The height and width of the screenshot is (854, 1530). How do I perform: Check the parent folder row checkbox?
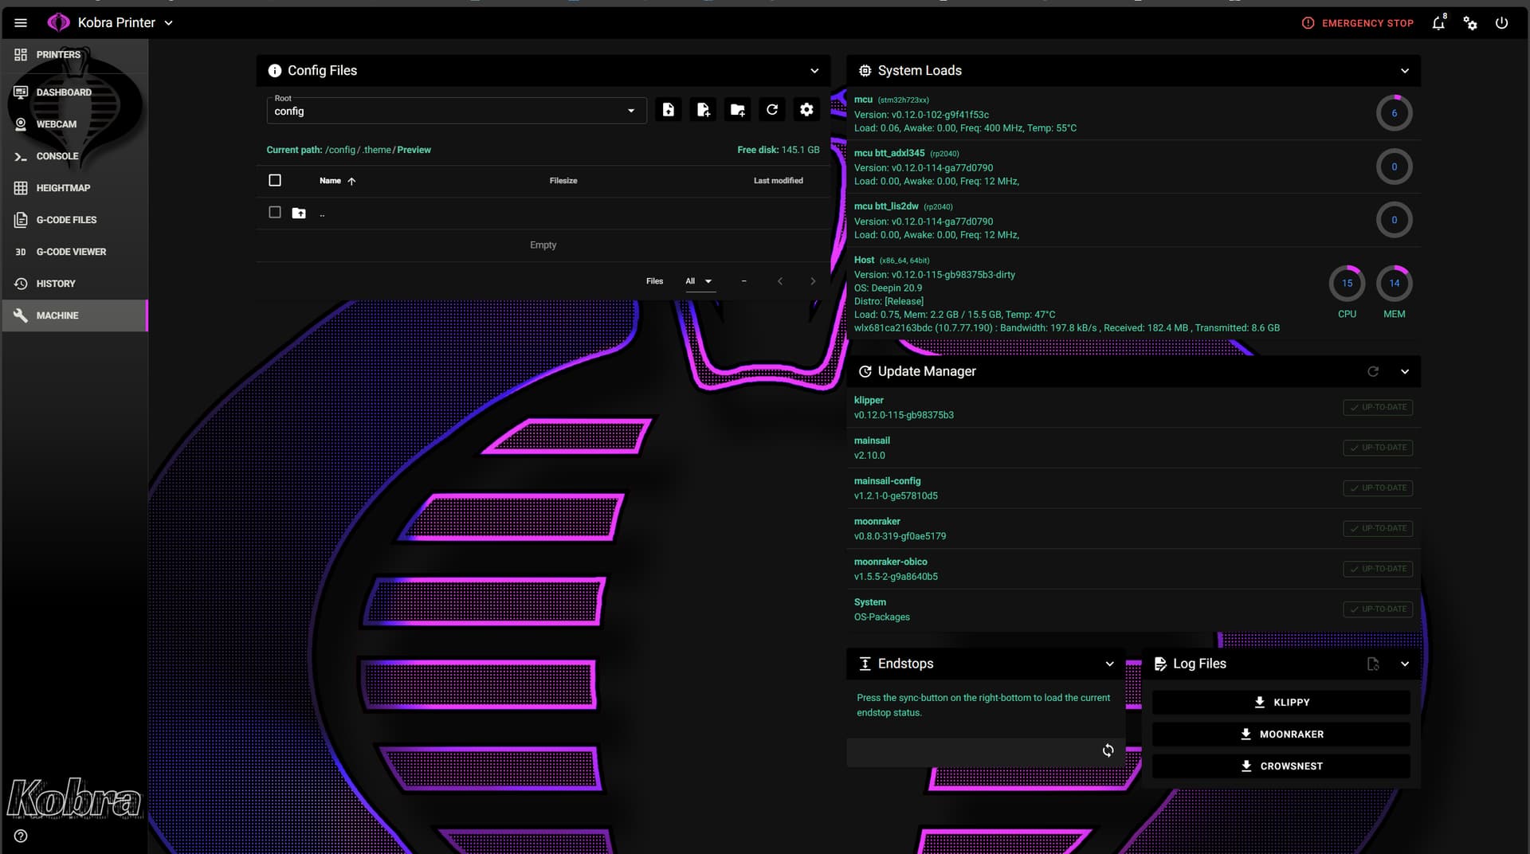275,213
